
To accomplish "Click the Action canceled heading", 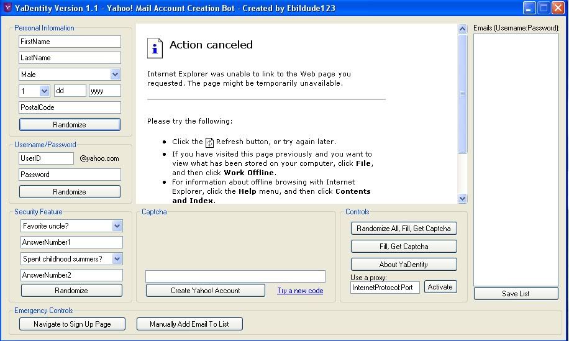I will coord(211,45).
